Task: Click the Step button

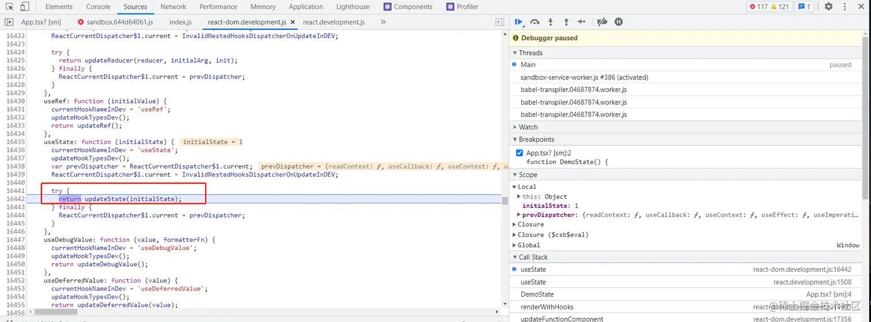Action: pos(581,22)
